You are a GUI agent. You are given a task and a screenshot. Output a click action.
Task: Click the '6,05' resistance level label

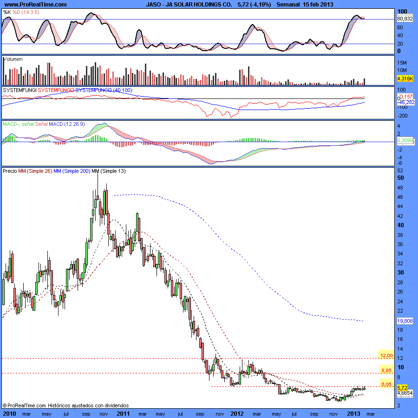coord(386,384)
